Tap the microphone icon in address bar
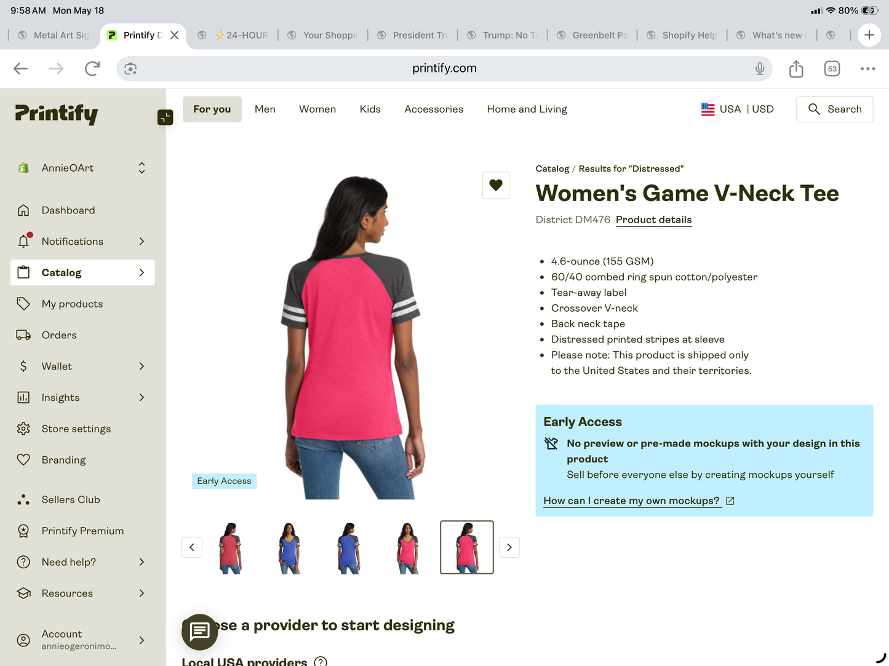The image size is (889, 666). (760, 68)
